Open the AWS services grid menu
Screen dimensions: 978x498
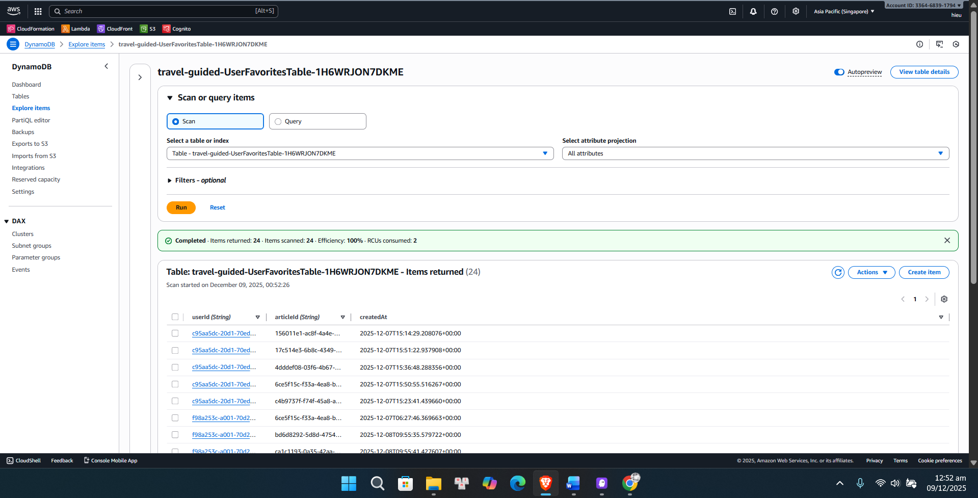pyautogui.click(x=38, y=11)
